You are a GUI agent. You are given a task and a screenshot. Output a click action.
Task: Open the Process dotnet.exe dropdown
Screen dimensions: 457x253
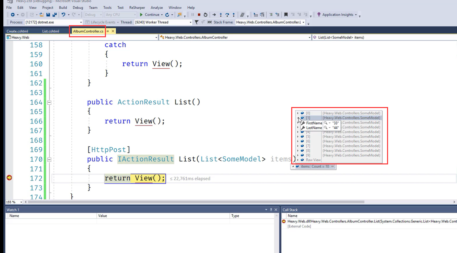click(81, 22)
